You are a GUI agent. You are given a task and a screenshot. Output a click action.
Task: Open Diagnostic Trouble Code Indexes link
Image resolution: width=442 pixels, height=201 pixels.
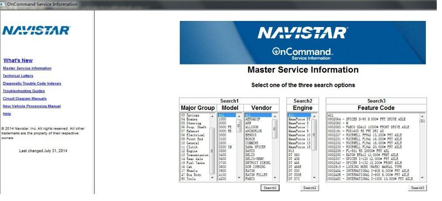[32, 83]
